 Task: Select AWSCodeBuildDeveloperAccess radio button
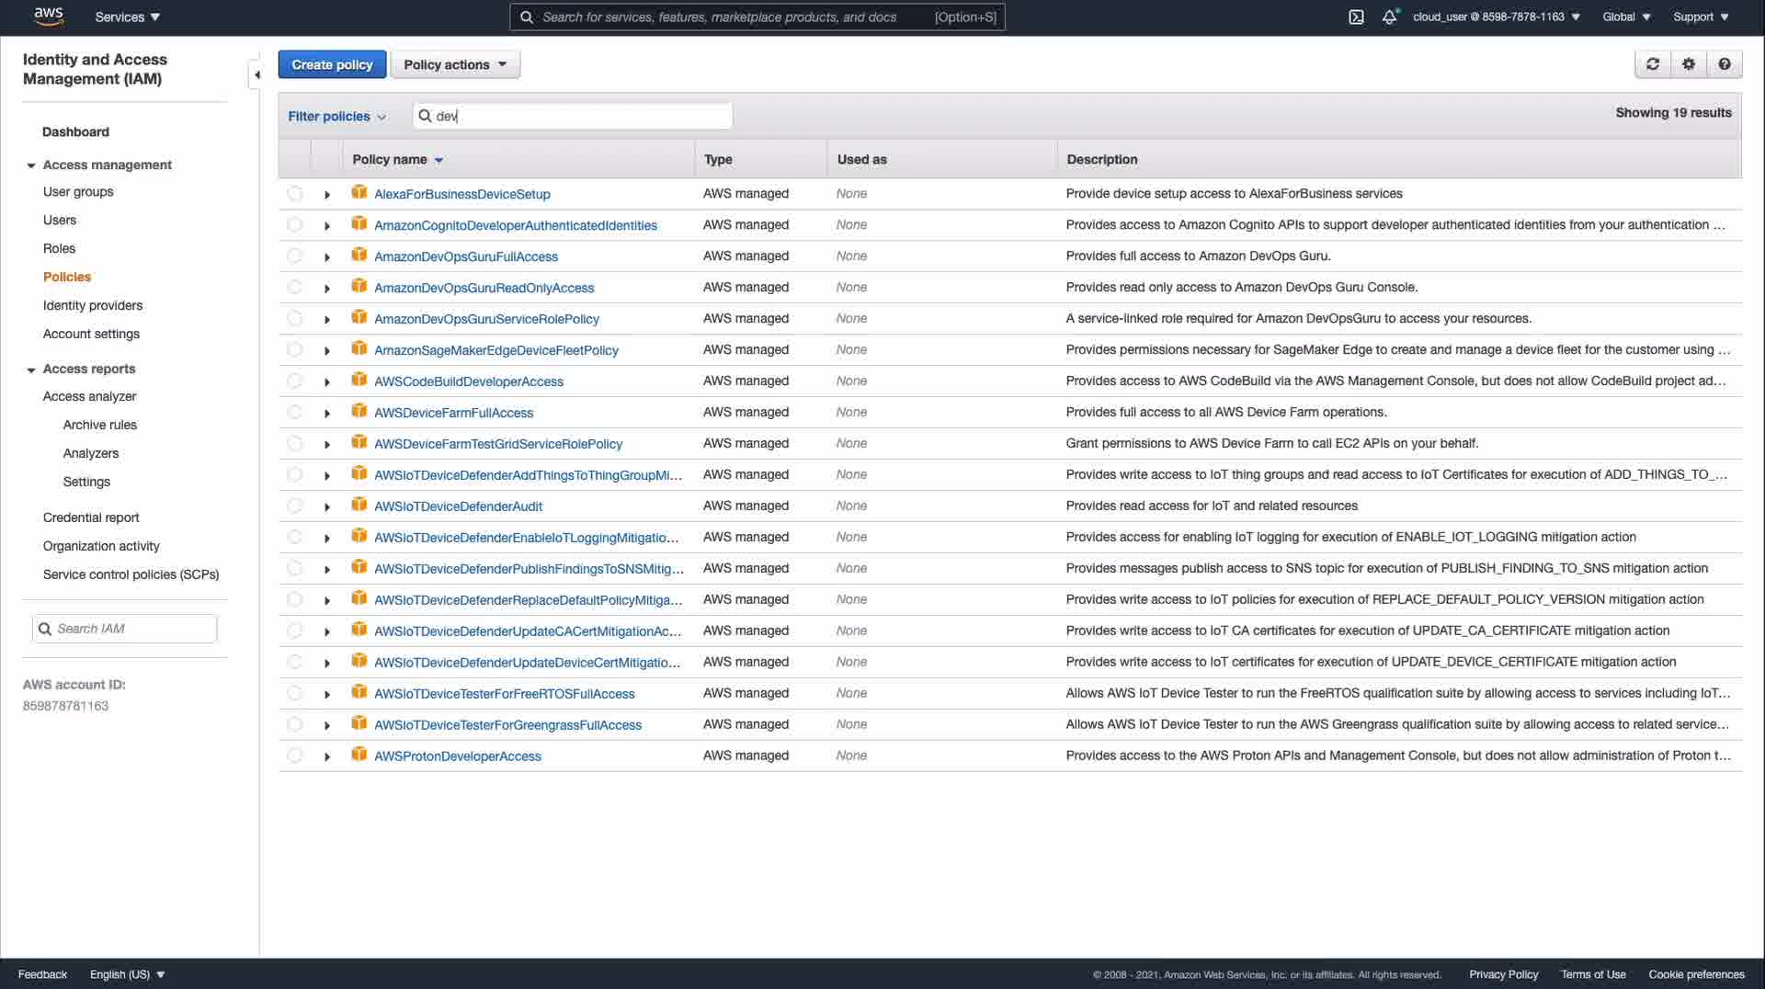(x=294, y=381)
